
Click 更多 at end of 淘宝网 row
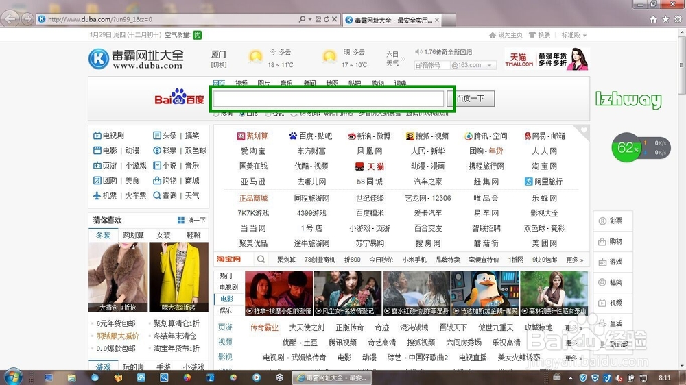574,260
